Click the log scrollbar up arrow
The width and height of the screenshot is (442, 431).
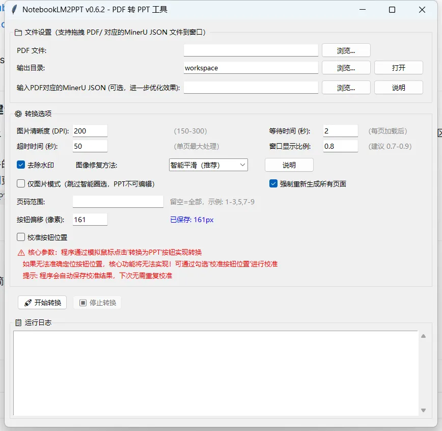pyautogui.click(x=423, y=336)
